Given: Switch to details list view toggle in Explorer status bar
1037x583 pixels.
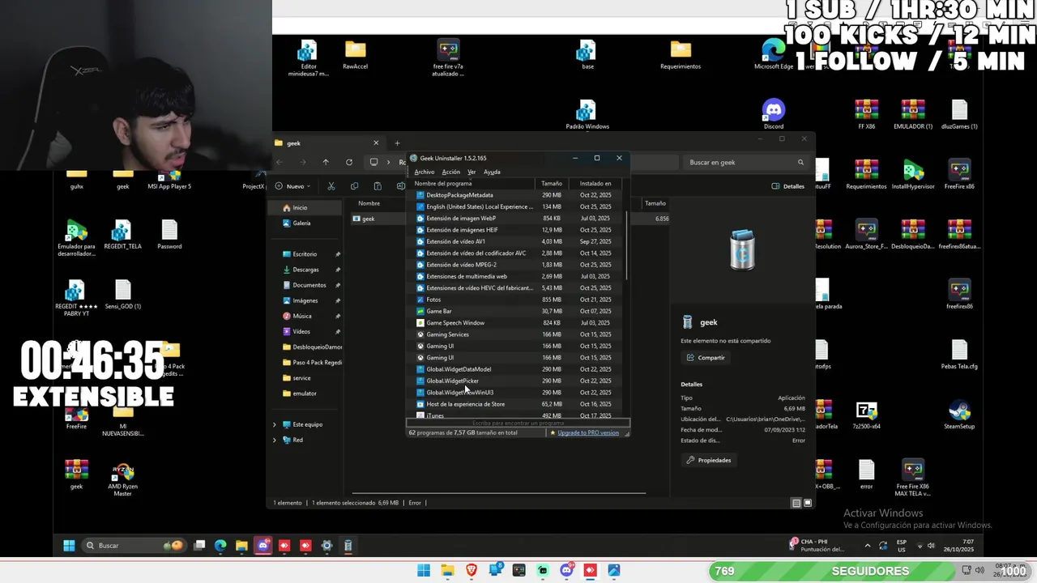Looking at the screenshot, I should 796,503.
